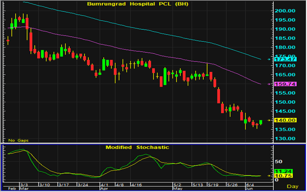Click the Modified Stochastic indicator title
Image resolution: width=307 pixels, height=192 pixels.
(x=137, y=147)
